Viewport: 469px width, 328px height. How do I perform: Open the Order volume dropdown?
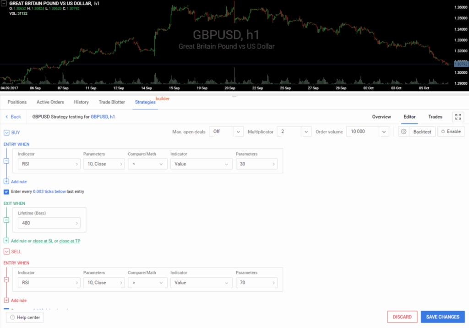[x=384, y=131]
